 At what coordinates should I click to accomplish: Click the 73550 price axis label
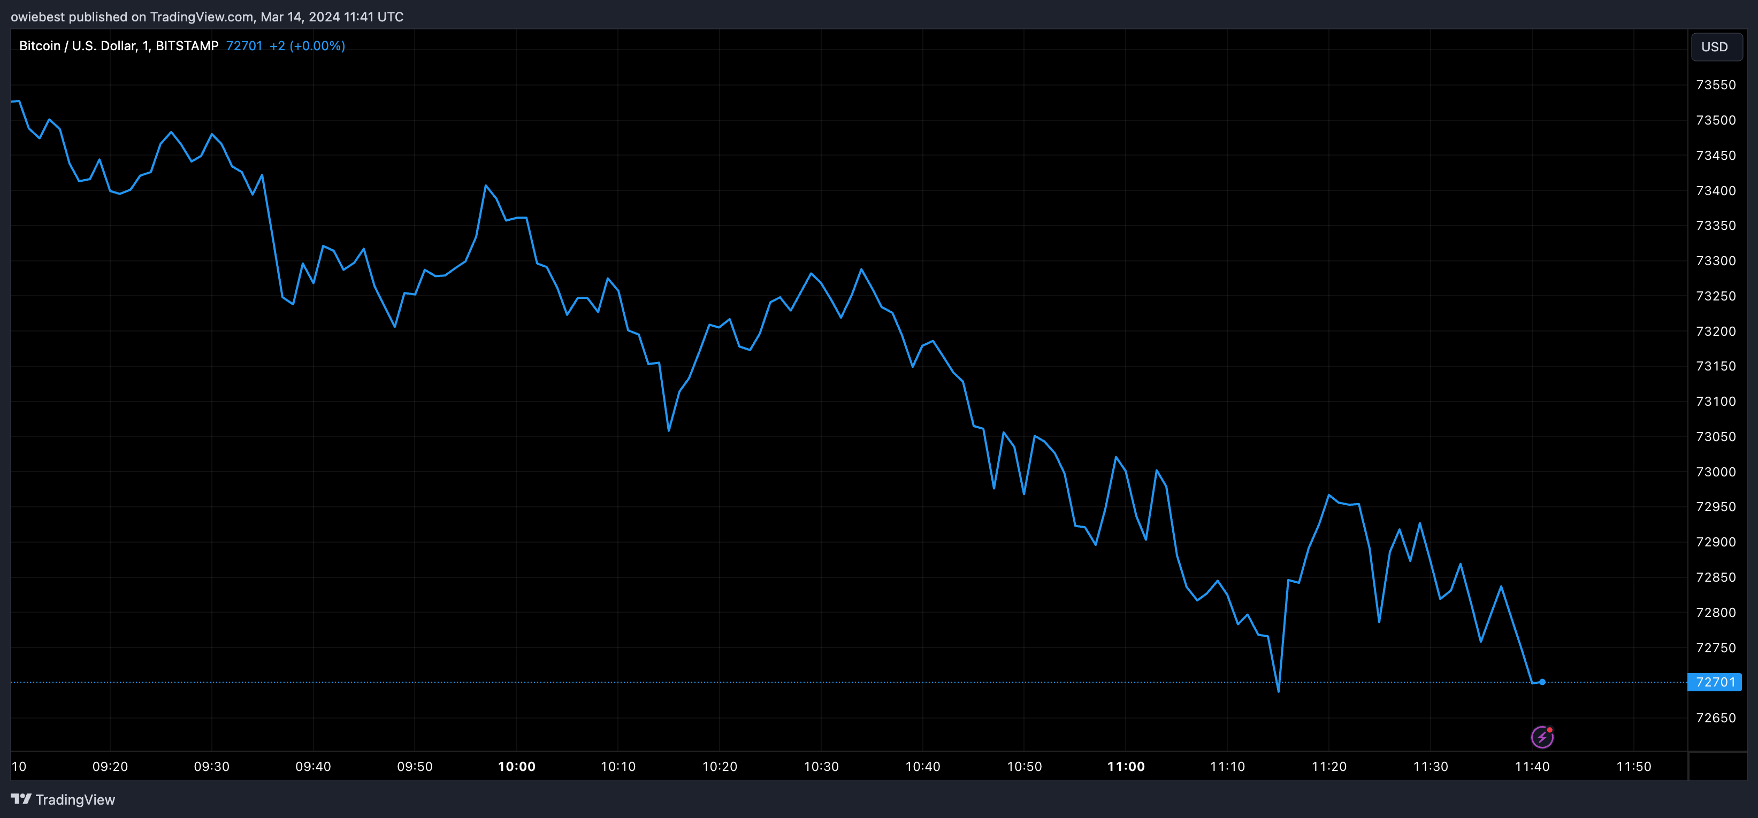pos(1716,84)
